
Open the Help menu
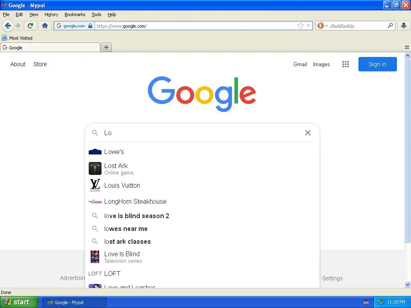point(112,14)
